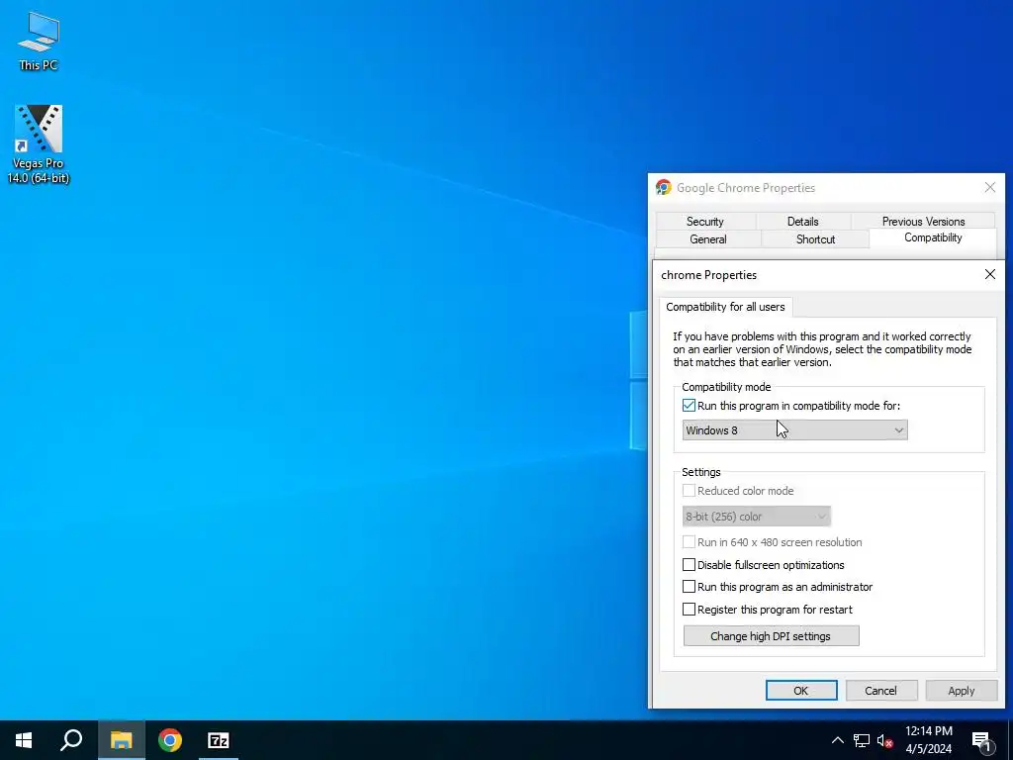Close the chrome Properties dialog
The image size is (1013, 760).
[989, 275]
